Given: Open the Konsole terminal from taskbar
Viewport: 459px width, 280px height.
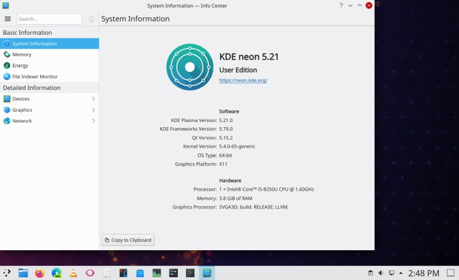Looking at the screenshot, I should 190,273.
